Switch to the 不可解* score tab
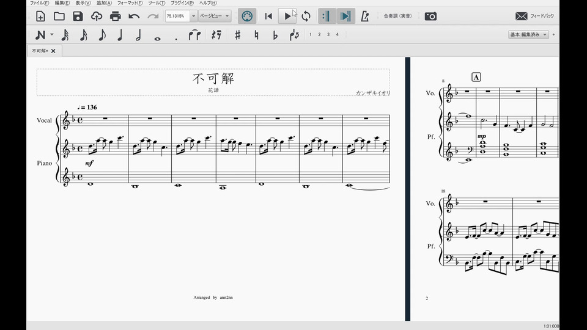 (40, 51)
